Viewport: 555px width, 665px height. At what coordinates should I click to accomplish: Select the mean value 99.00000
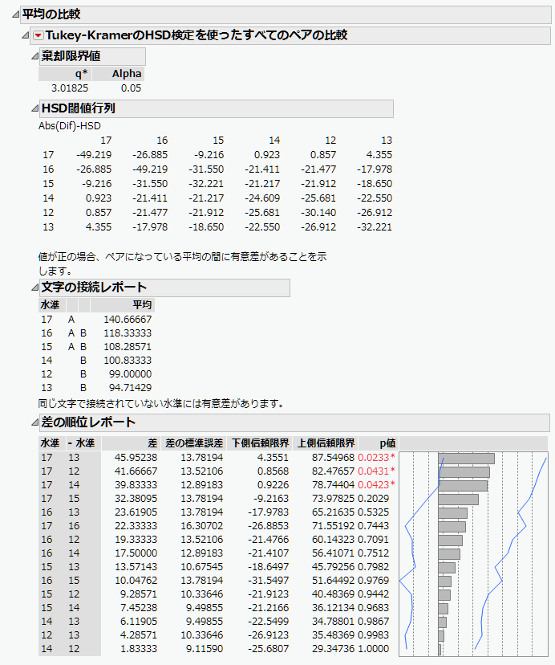(130, 373)
